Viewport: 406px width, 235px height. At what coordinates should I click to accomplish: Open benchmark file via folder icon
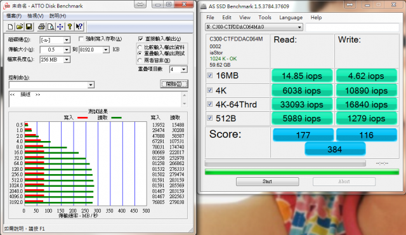20,27
